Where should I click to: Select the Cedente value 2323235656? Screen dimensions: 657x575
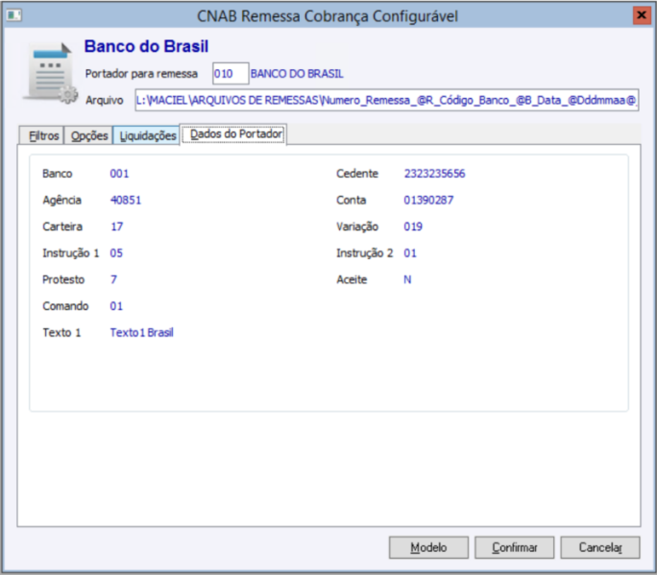[x=434, y=174]
